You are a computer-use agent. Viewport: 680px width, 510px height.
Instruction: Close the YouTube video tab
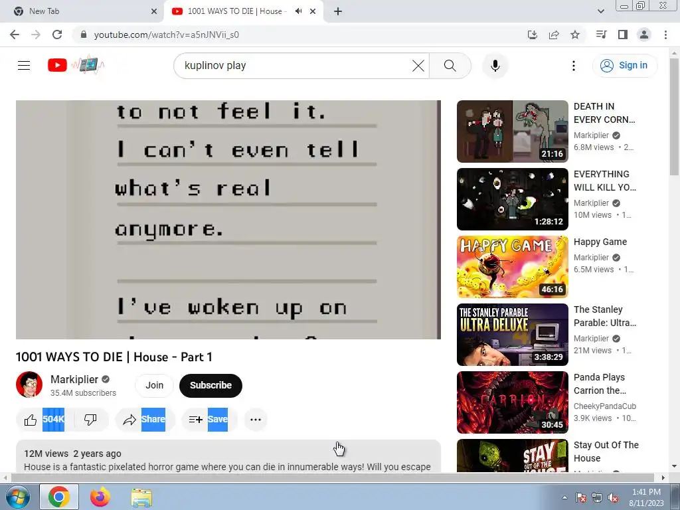pos(313,11)
